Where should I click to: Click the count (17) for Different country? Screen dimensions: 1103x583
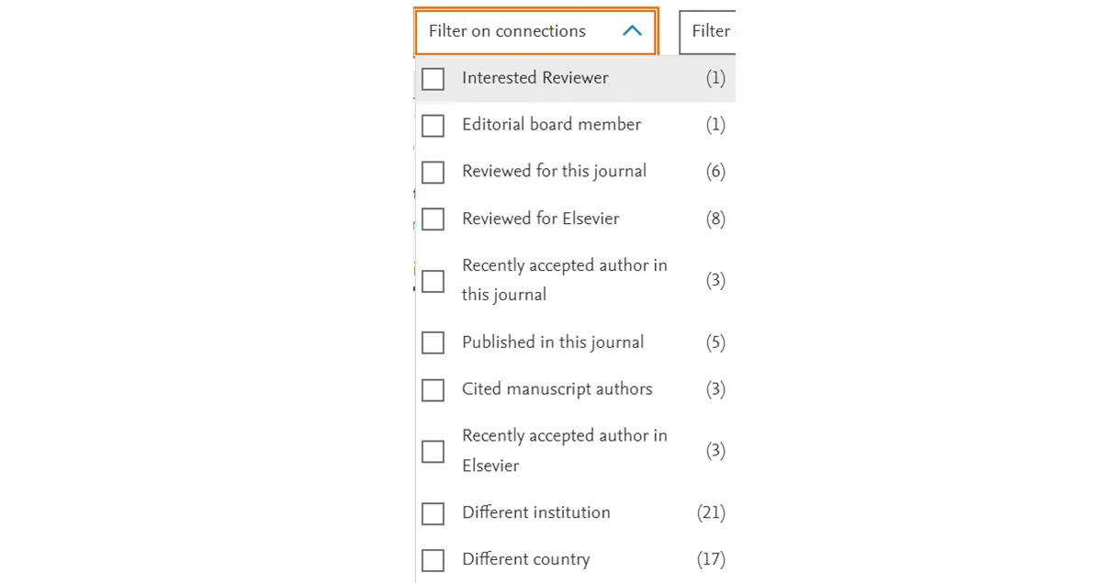click(711, 560)
